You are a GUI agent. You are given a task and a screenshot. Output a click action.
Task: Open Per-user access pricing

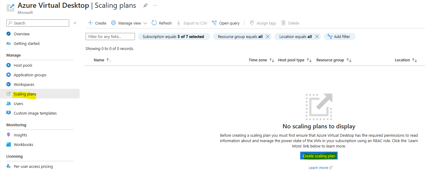tap(33, 166)
